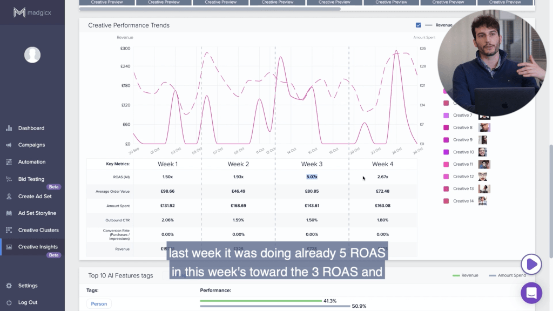Click the Person tag button
Screen dimensions: 553x311
pyautogui.click(x=99, y=304)
